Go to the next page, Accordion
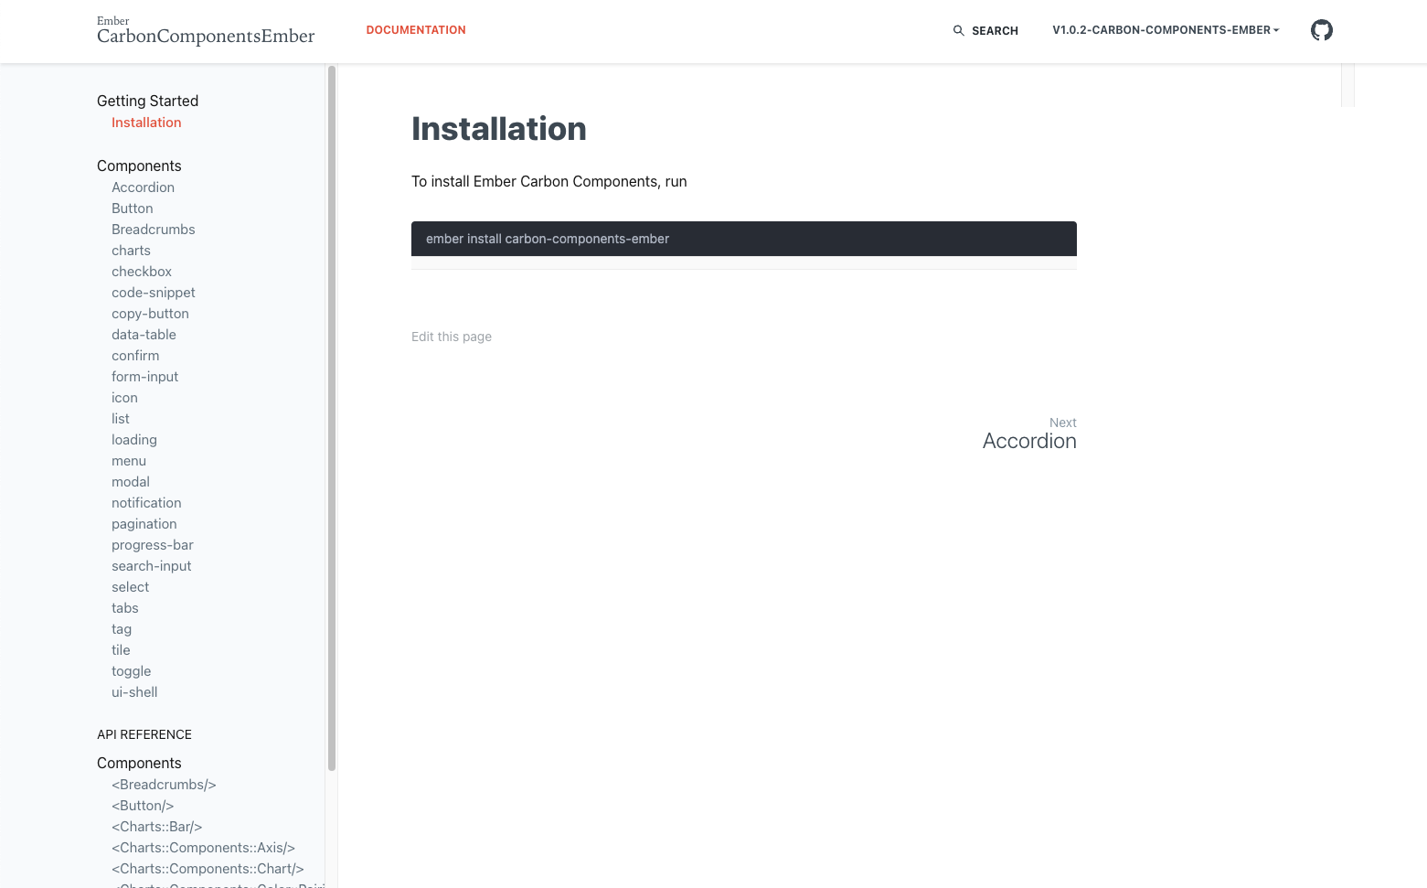Viewport: 1427px width, 888px height. click(1029, 440)
